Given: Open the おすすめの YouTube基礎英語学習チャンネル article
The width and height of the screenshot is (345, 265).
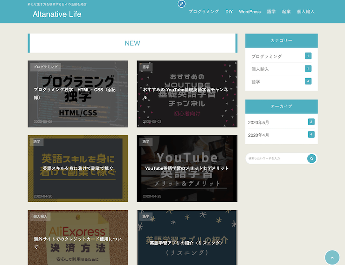Looking at the screenshot, I should [187, 94].
